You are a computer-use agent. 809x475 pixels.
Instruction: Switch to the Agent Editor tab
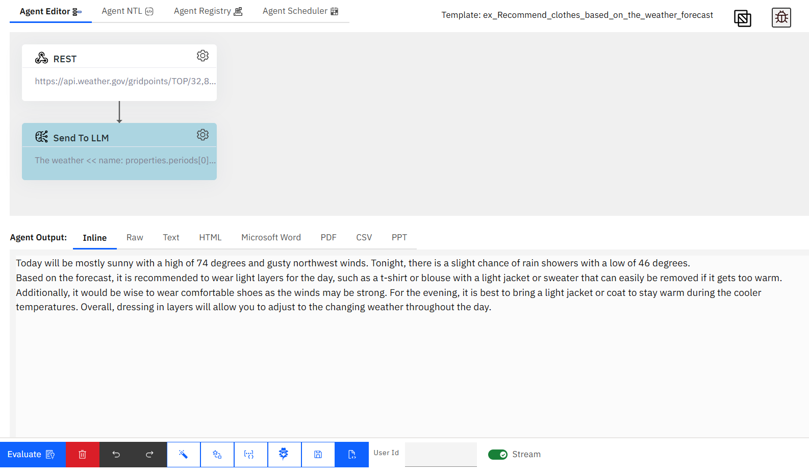pyautogui.click(x=50, y=11)
